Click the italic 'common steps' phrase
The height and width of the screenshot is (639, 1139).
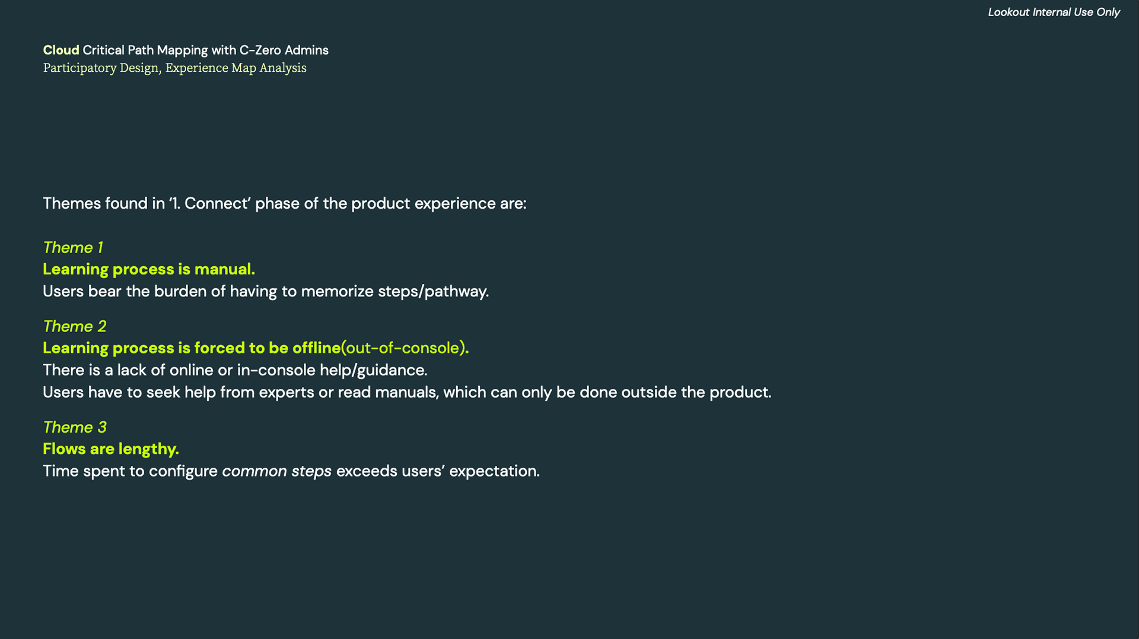(276, 471)
